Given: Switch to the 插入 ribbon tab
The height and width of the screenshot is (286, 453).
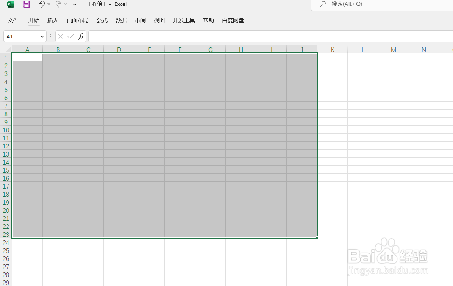Looking at the screenshot, I should pos(53,20).
